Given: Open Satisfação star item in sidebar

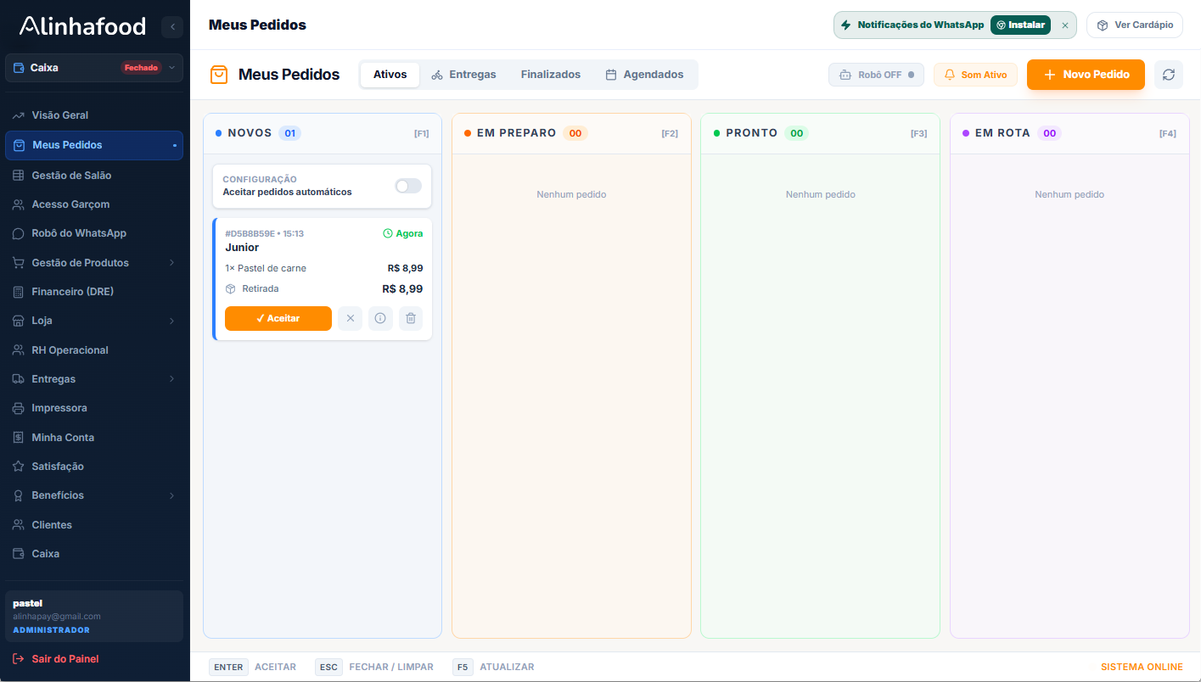Looking at the screenshot, I should coord(57,467).
